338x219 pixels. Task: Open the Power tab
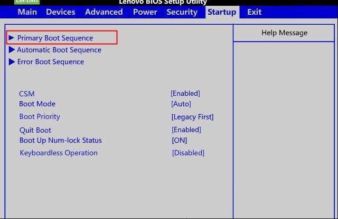(x=145, y=12)
